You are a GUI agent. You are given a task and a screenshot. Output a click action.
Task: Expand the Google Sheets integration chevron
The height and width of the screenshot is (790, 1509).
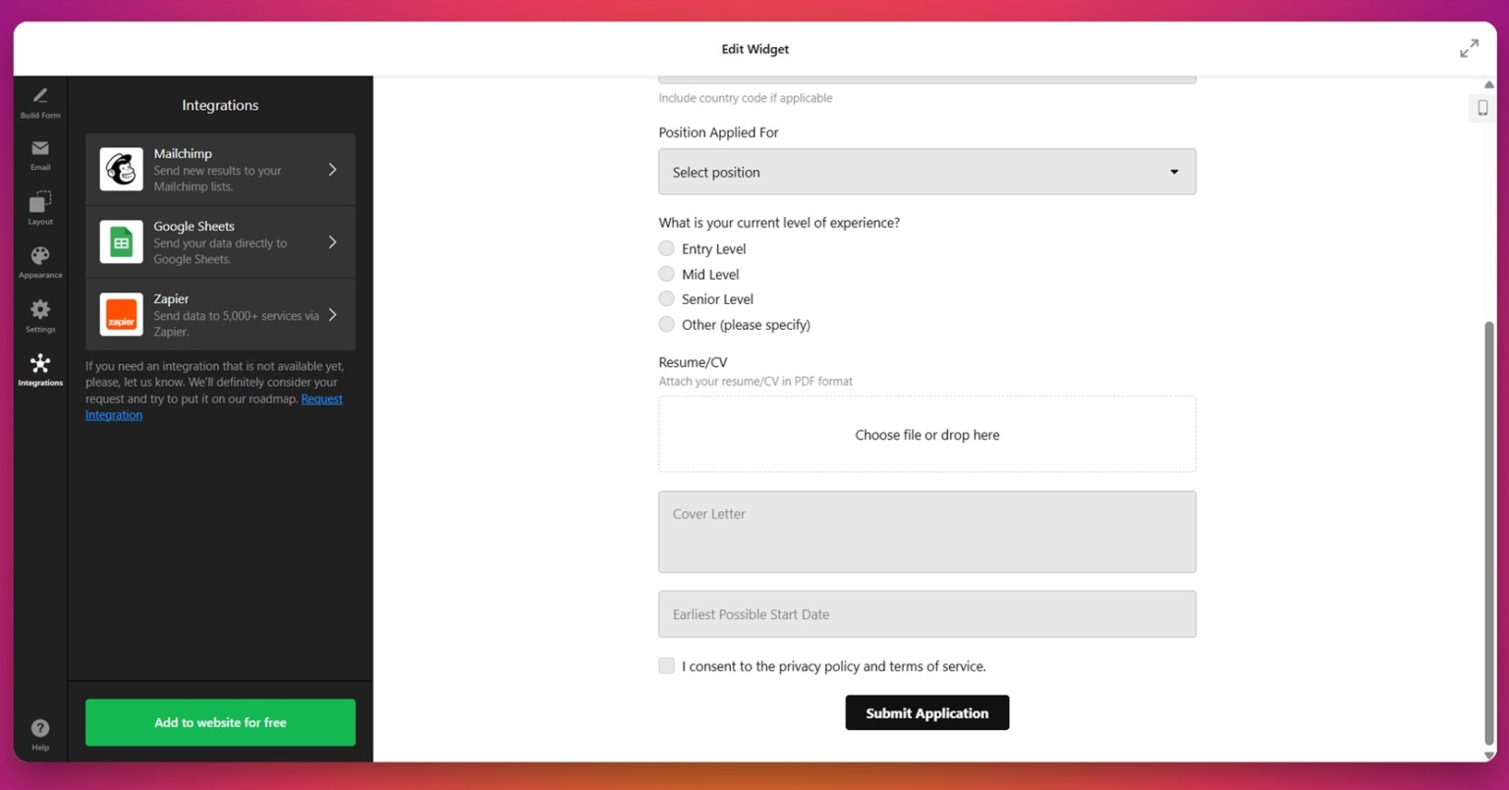coord(332,242)
